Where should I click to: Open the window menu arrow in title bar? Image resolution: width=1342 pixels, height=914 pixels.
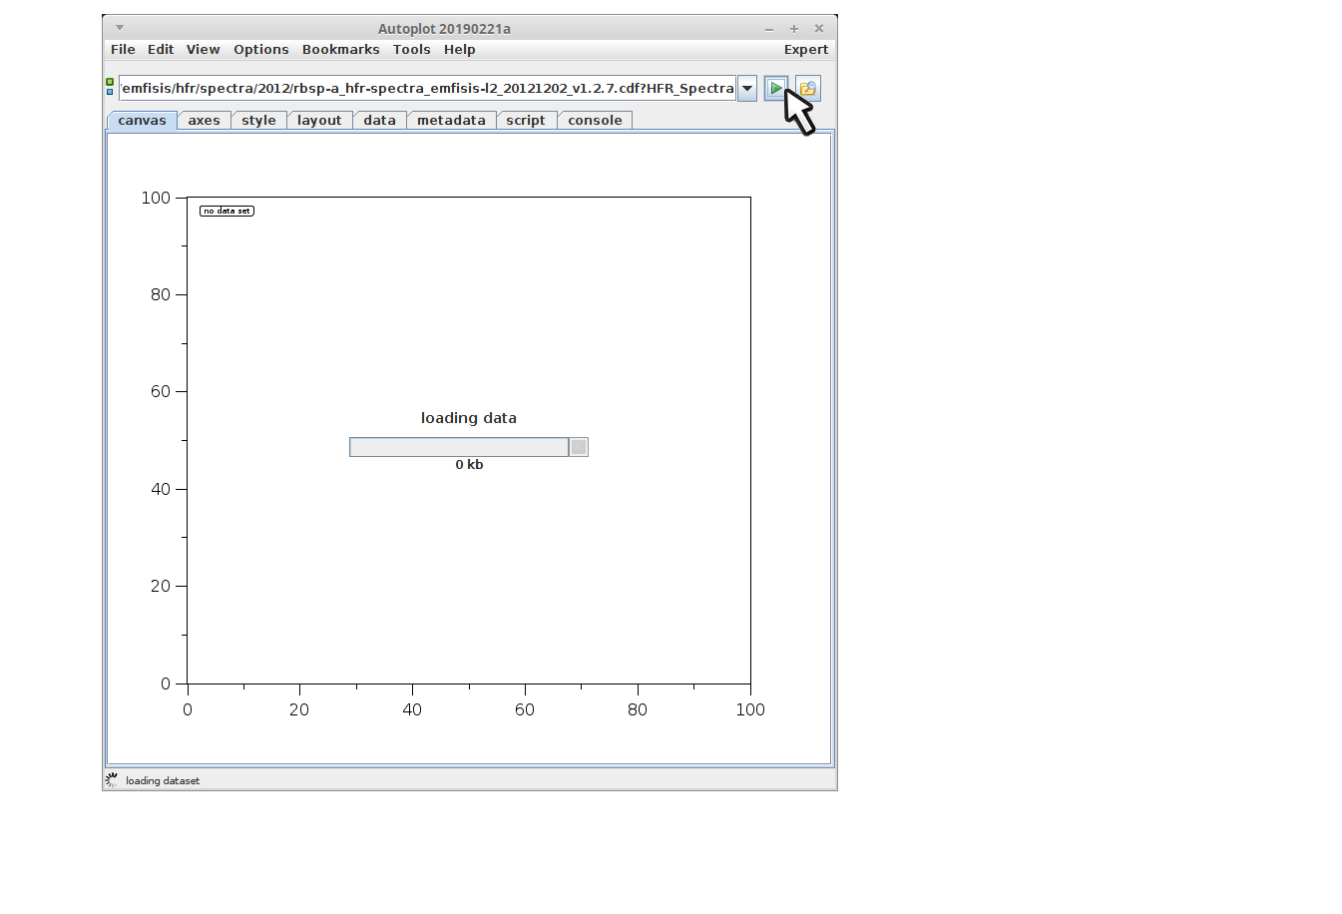point(120,28)
